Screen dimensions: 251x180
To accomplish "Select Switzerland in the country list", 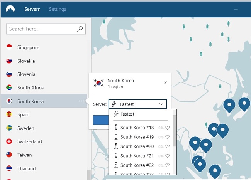I will (x=44, y=141).
